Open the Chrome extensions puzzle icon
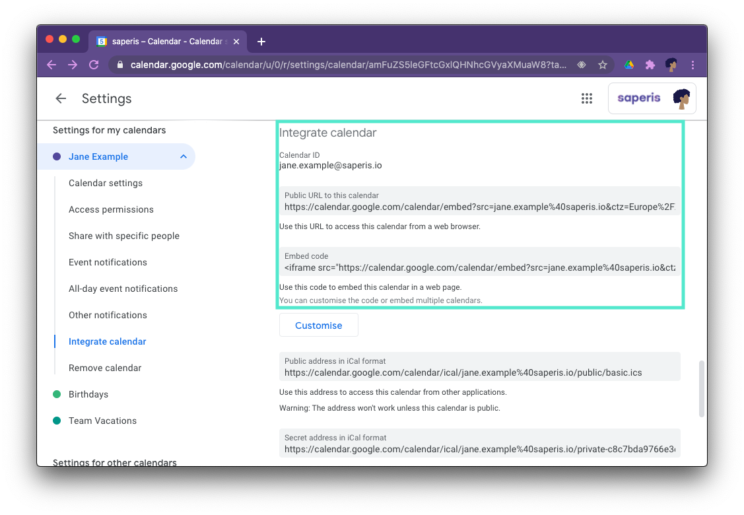This screenshot has height=515, width=744. (650, 65)
